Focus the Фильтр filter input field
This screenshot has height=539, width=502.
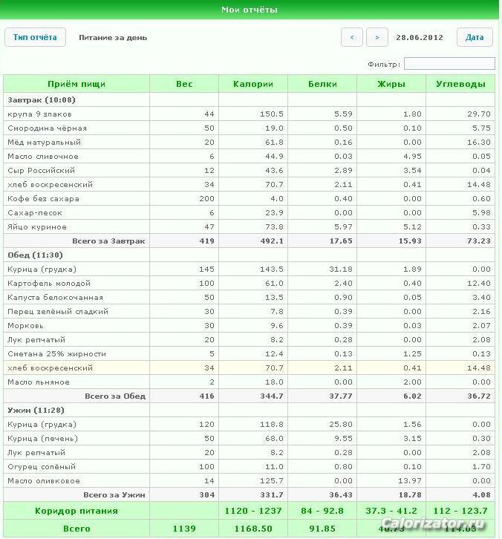449,64
